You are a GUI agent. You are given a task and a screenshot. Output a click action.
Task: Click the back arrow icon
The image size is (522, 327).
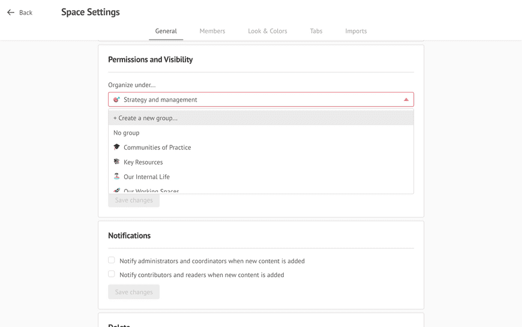click(x=11, y=13)
